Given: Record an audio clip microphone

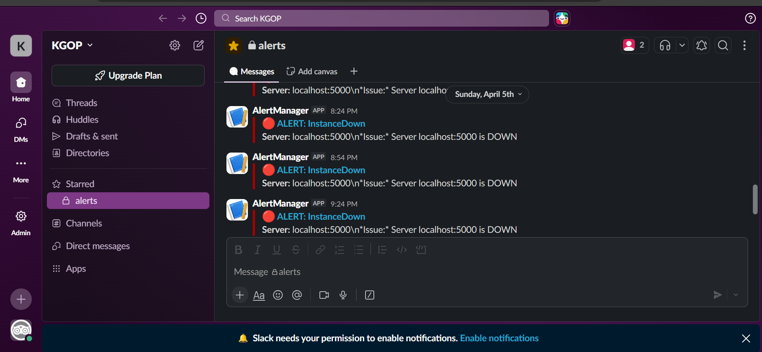Looking at the screenshot, I should [343, 295].
